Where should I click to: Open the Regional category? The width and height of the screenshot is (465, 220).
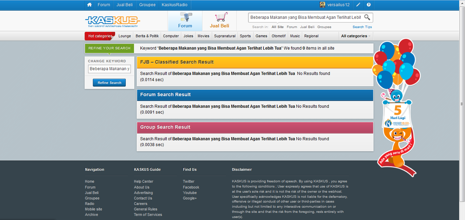click(311, 36)
